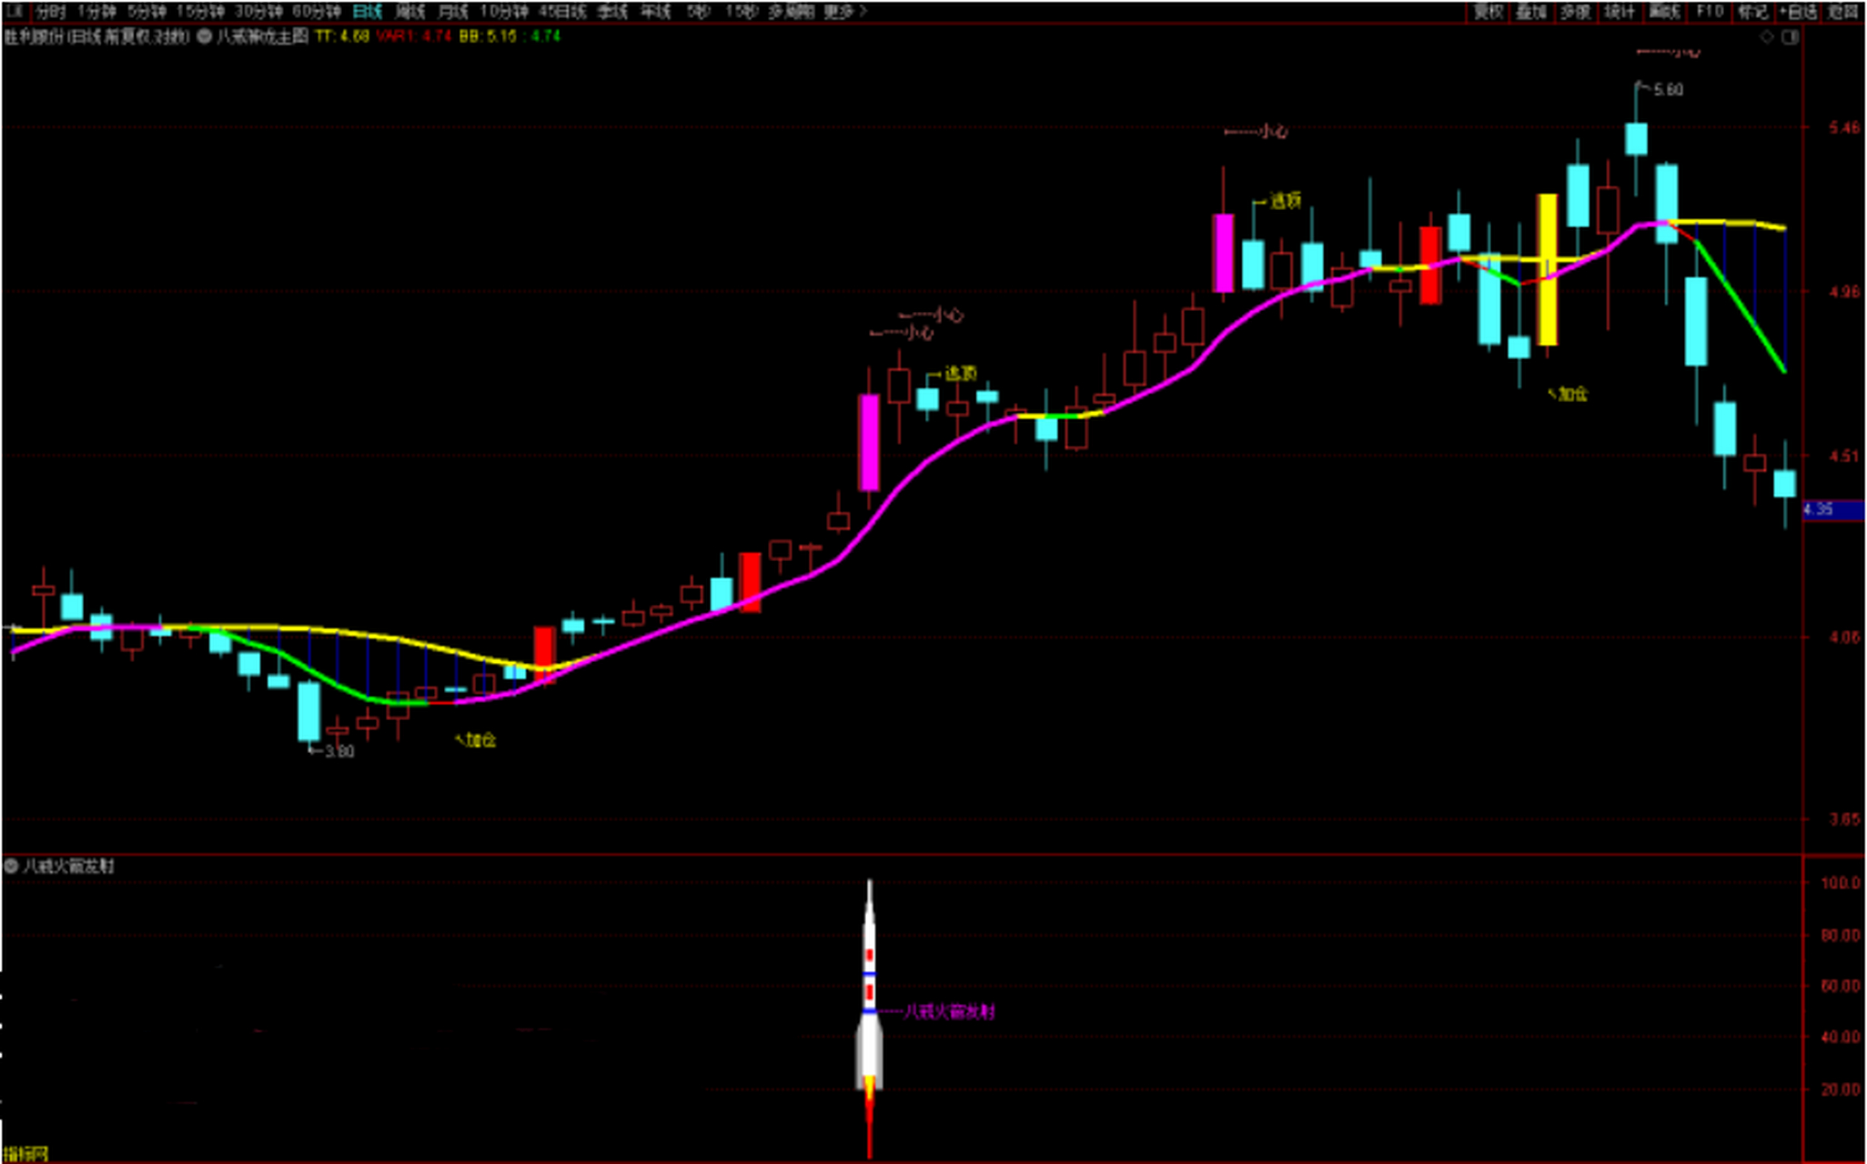Open the 复权 adjustment menu

pos(1489,12)
